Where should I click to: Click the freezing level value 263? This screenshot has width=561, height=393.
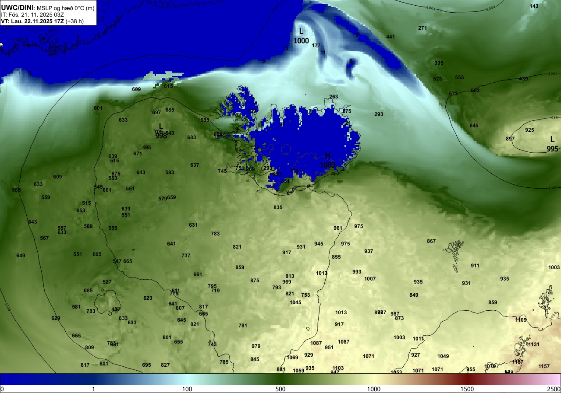334,97
